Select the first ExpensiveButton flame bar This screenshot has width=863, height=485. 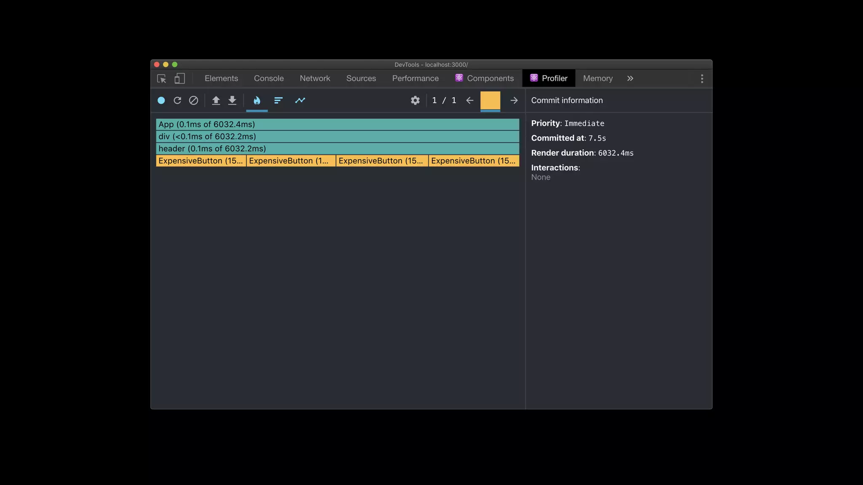point(201,161)
